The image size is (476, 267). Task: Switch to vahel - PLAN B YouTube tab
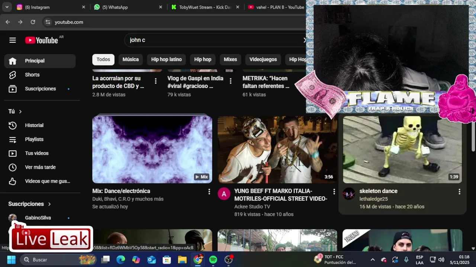tap(276, 7)
